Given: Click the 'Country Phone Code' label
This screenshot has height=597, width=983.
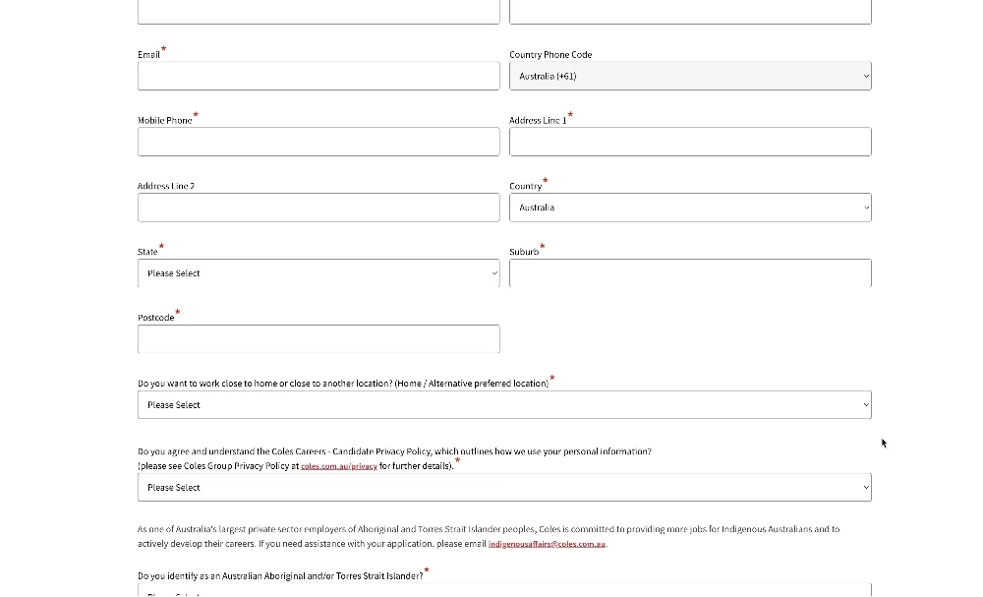Looking at the screenshot, I should coord(550,54).
